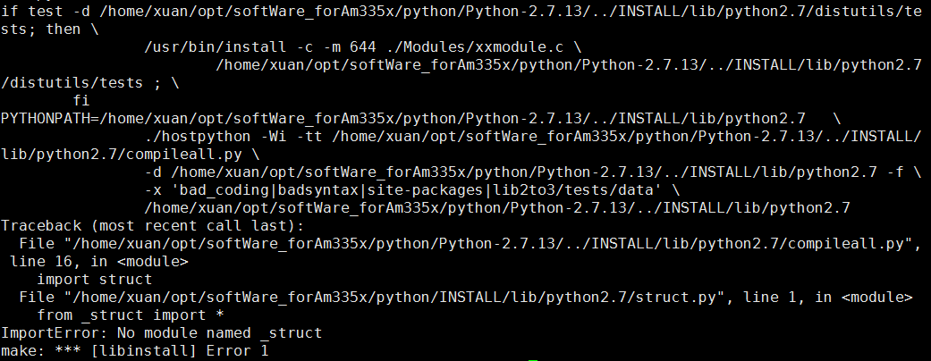
Task: Click the 'if test -d' text
Action: point(45,12)
